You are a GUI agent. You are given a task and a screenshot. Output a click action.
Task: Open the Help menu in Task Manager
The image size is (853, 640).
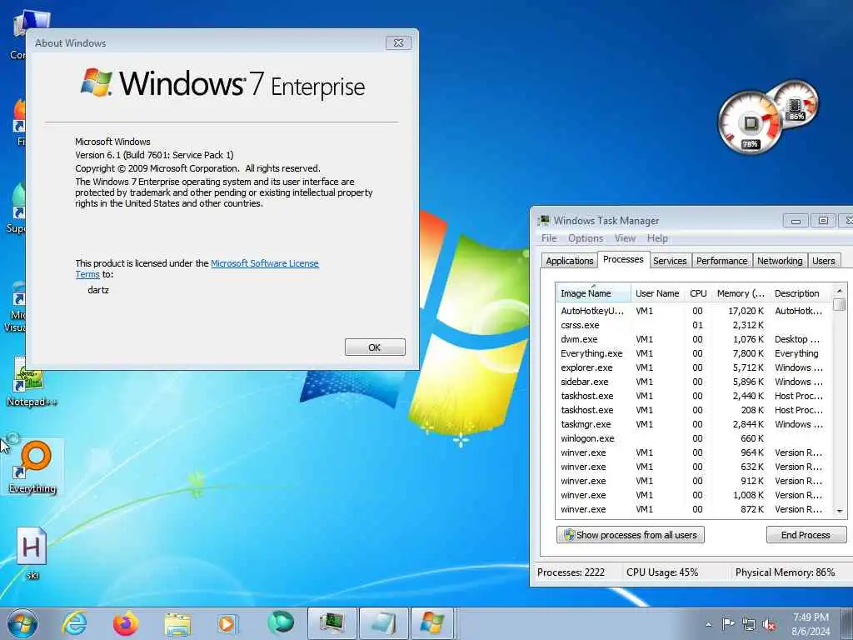click(x=657, y=238)
